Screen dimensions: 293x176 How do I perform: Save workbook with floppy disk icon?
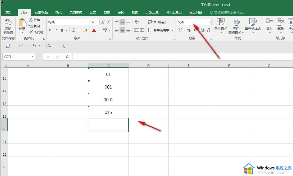click(8, 46)
